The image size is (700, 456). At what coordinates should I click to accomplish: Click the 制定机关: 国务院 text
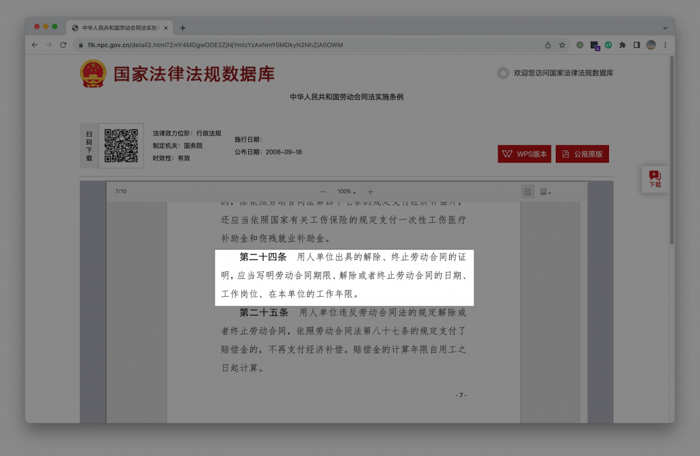coord(178,146)
